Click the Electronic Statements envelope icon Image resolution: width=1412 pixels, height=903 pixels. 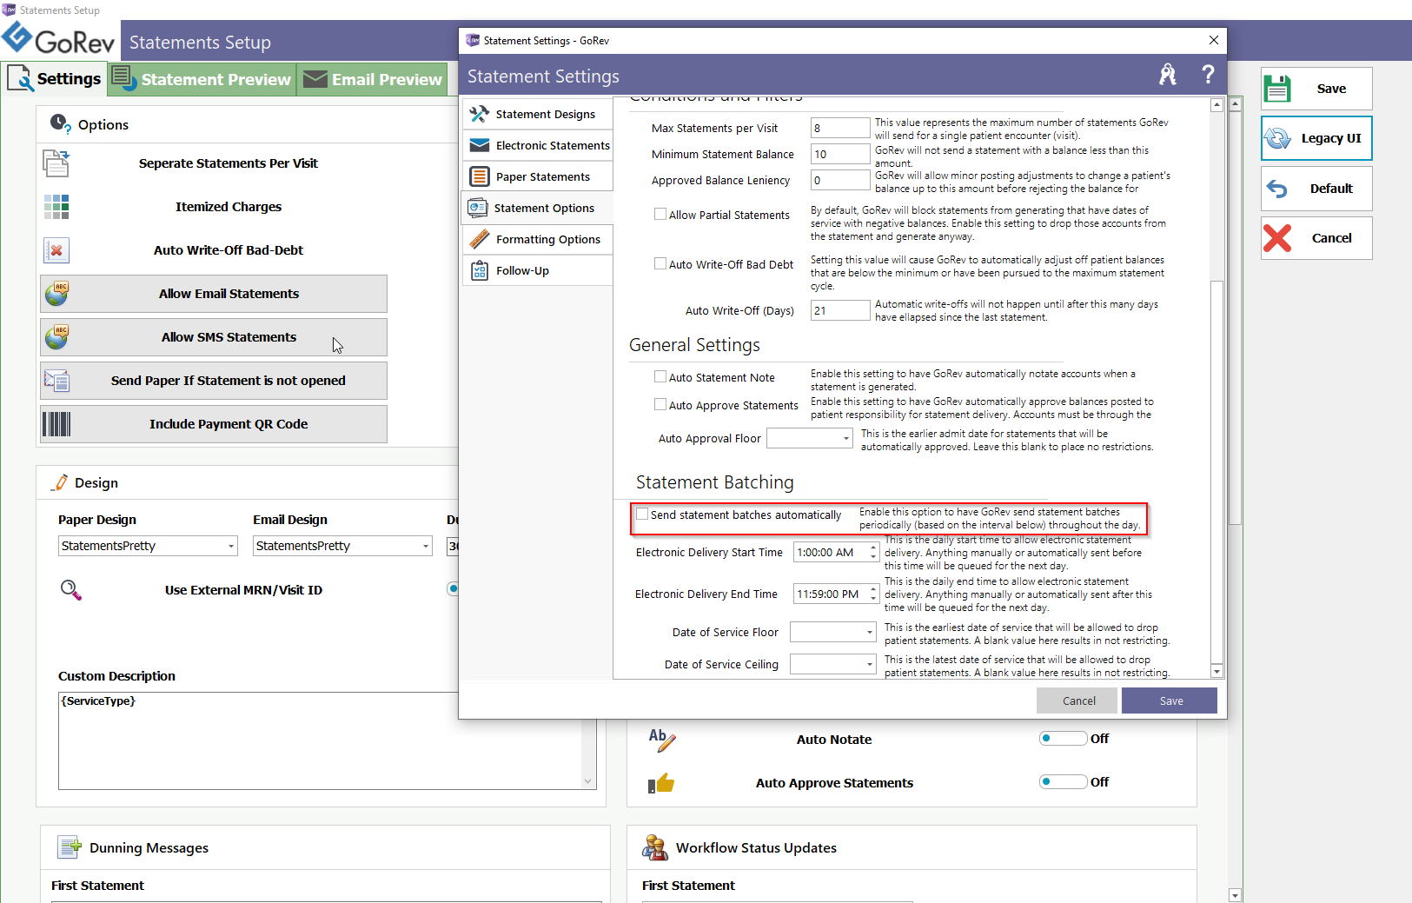[480, 145]
